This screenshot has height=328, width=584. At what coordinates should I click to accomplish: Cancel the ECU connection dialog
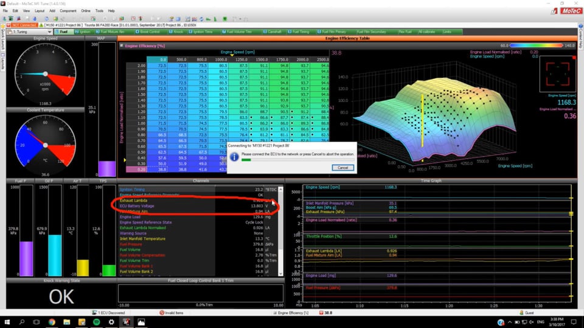coord(342,168)
